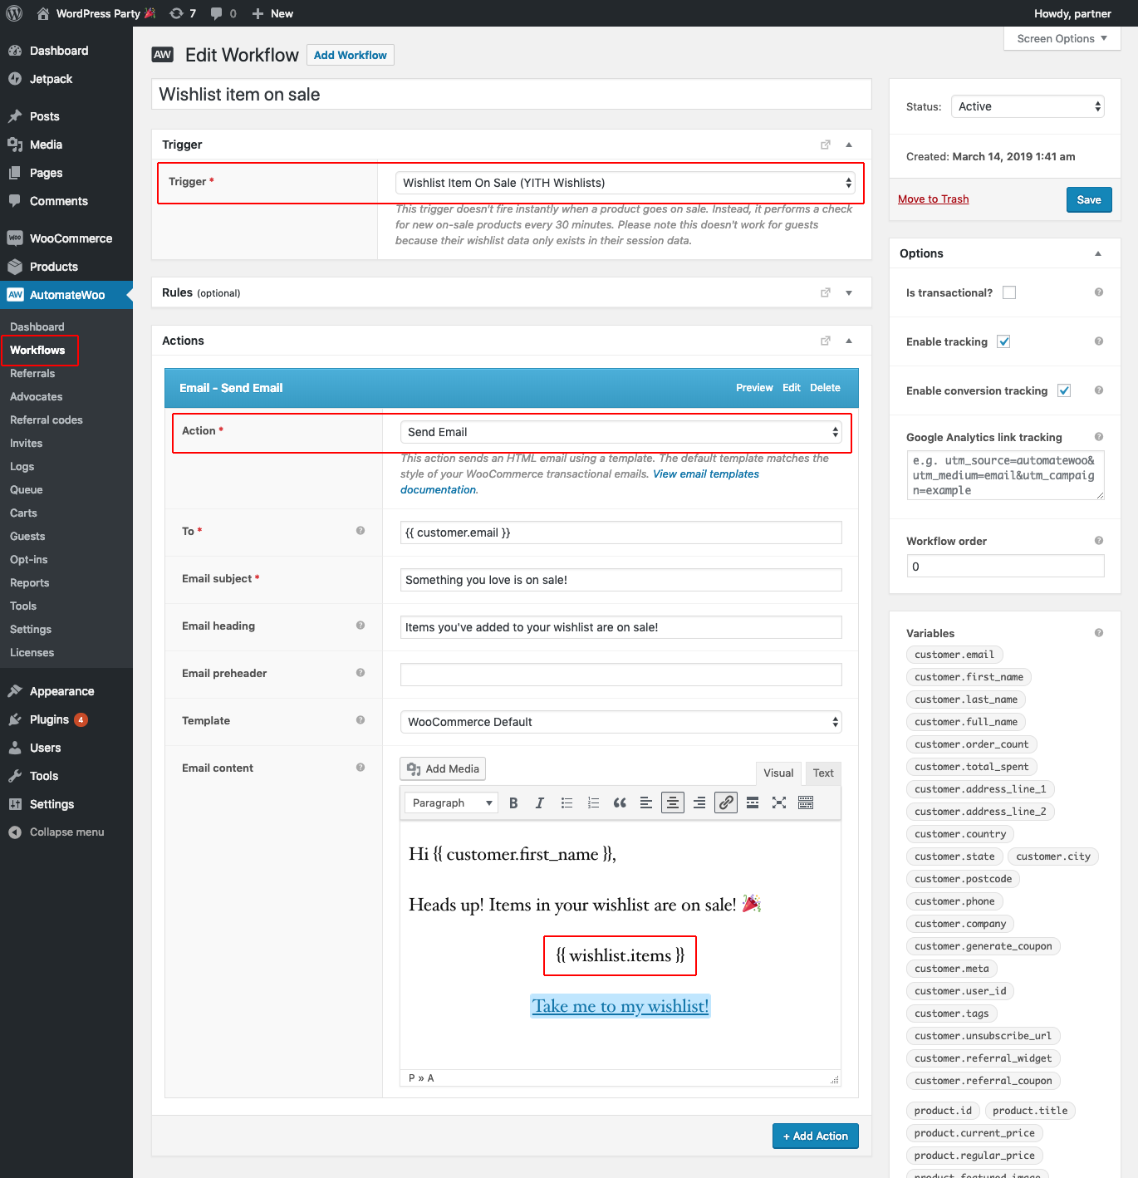Click the workflow title field
The image size is (1138, 1178).
(512, 94)
